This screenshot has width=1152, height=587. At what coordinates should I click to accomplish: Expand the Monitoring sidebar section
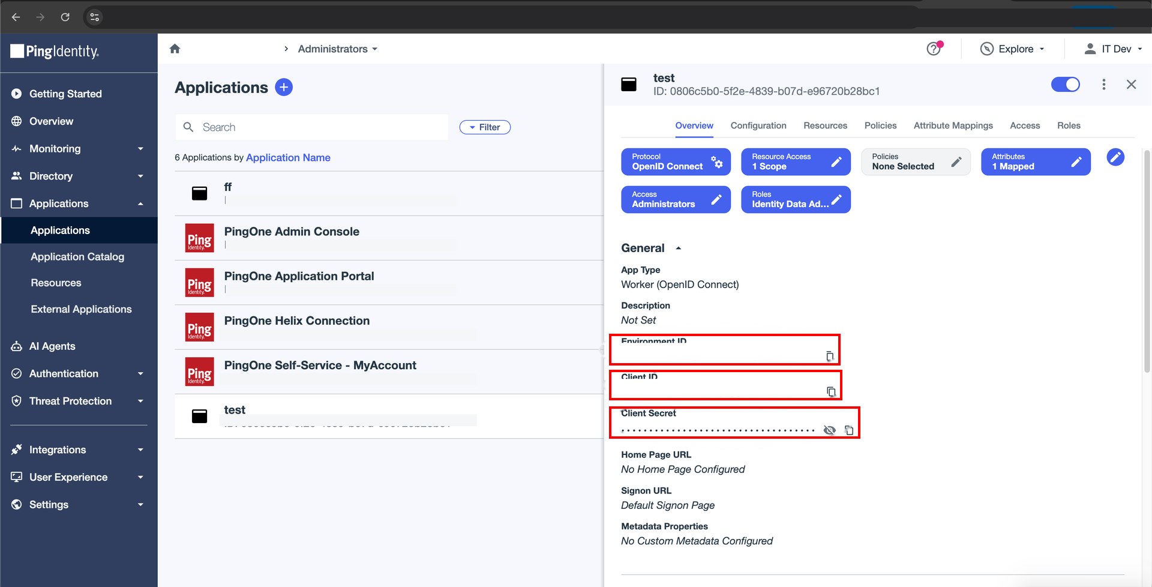79,149
